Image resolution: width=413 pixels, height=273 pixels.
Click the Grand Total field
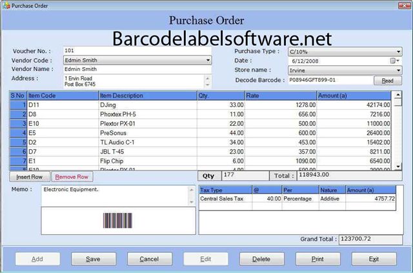click(x=370, y=239)
